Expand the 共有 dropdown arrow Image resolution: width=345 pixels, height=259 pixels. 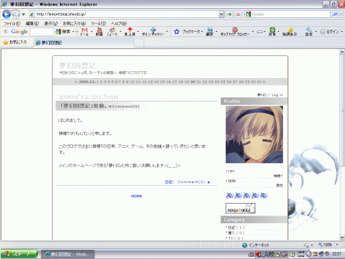278,32
